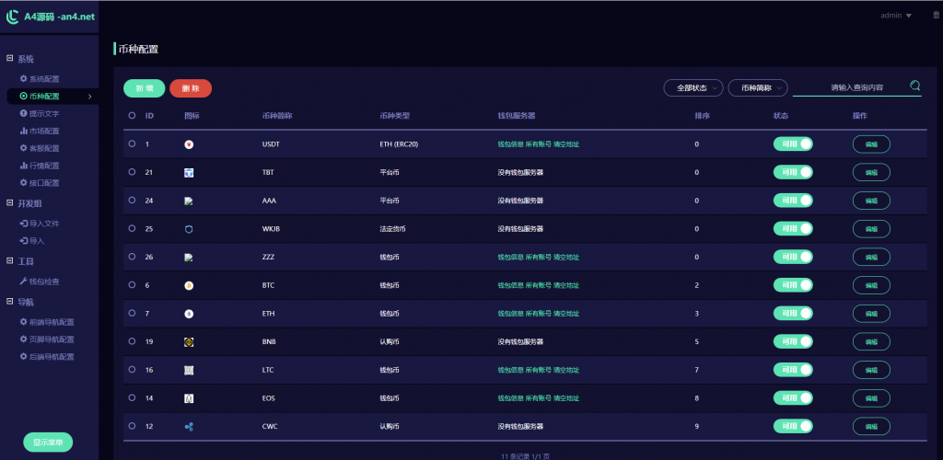Image resolution: width=943 pixels, height=460 pixels.
Task: Toggle the 可用 status switch for LTC
Action: tap(793, 370)
